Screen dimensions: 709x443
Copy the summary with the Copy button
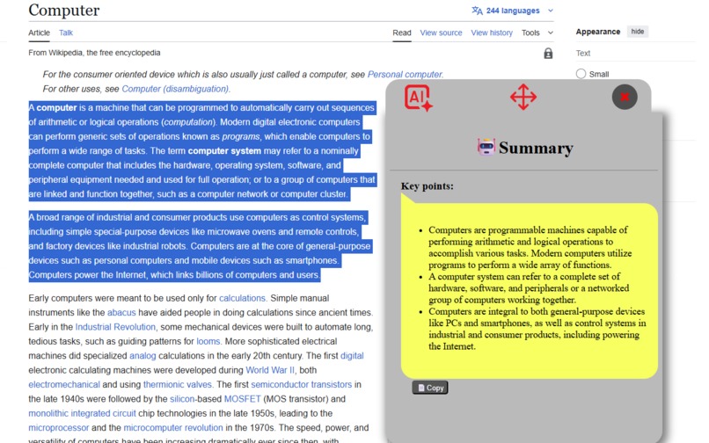[x=430, y=388]
